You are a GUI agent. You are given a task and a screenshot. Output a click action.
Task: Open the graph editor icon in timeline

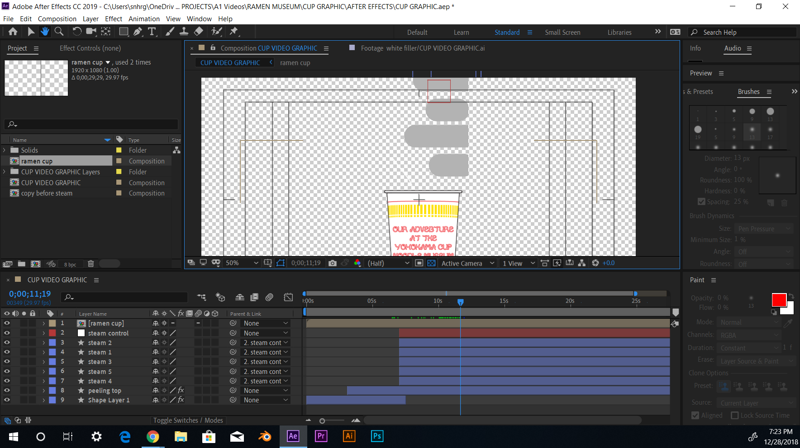(x=288, y=297)
